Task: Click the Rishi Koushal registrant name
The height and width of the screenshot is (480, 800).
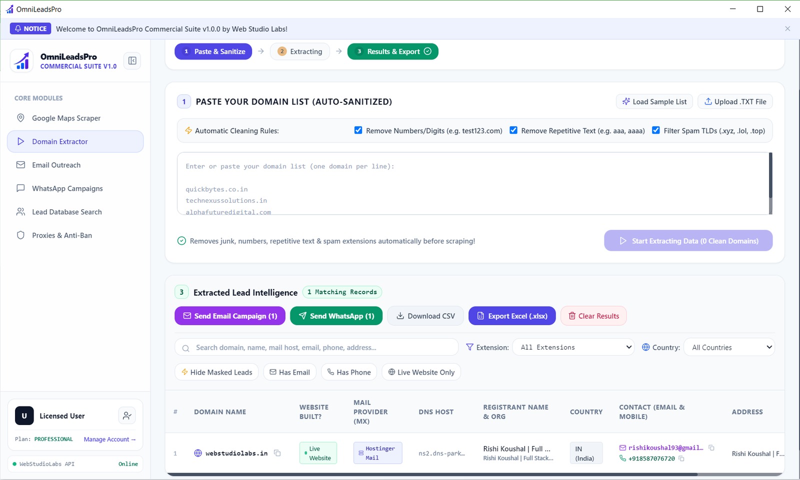Action: [516, 449]
